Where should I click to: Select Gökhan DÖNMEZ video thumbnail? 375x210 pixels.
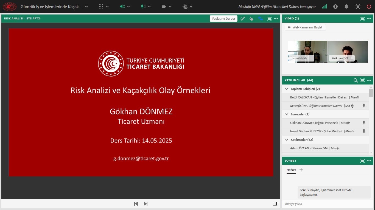(348, 52)
